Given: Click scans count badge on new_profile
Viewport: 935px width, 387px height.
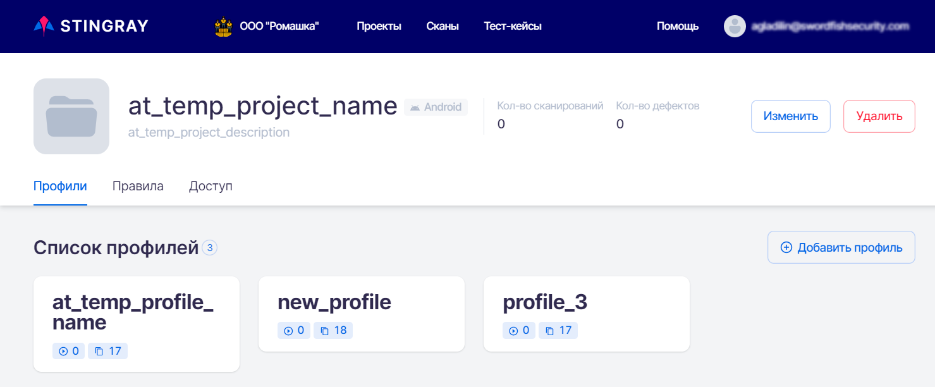Looking at the screenshot, I should [294, 331].
